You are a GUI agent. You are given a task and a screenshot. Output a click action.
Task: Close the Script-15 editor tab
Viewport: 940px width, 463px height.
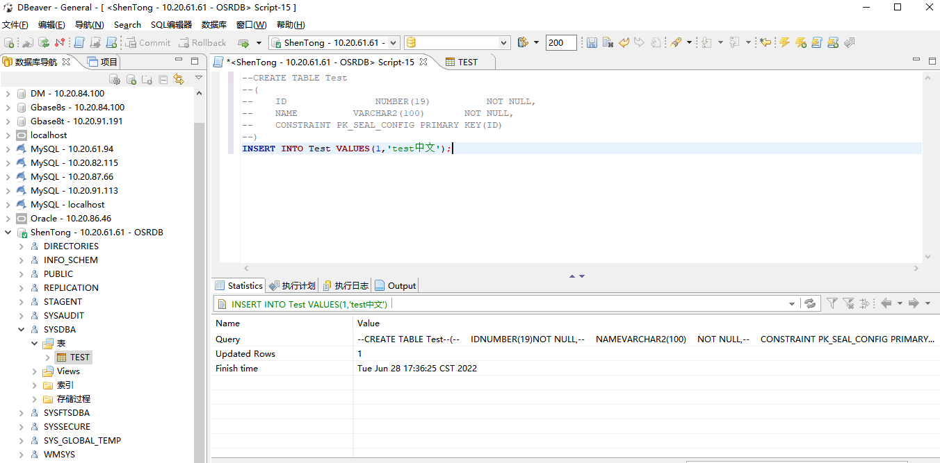pos(423,62)
